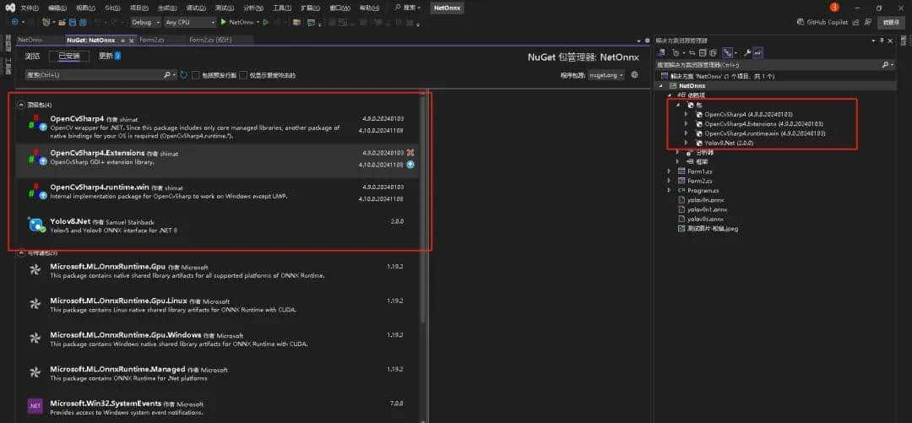
Task: Switch to the 浏览 (Browse) NuGet tab
Action: (x=33, y=56)
